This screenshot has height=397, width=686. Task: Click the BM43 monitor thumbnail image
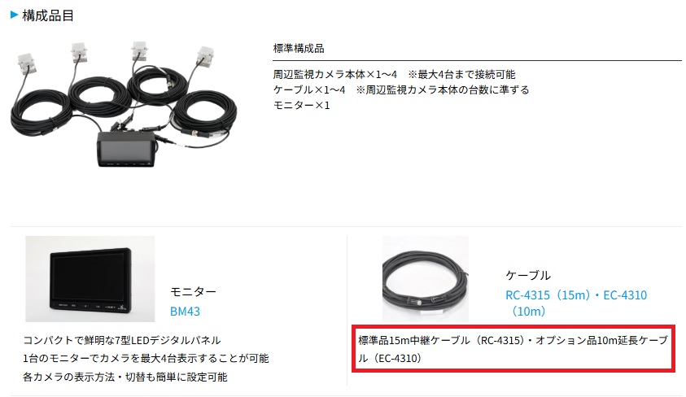90,279
